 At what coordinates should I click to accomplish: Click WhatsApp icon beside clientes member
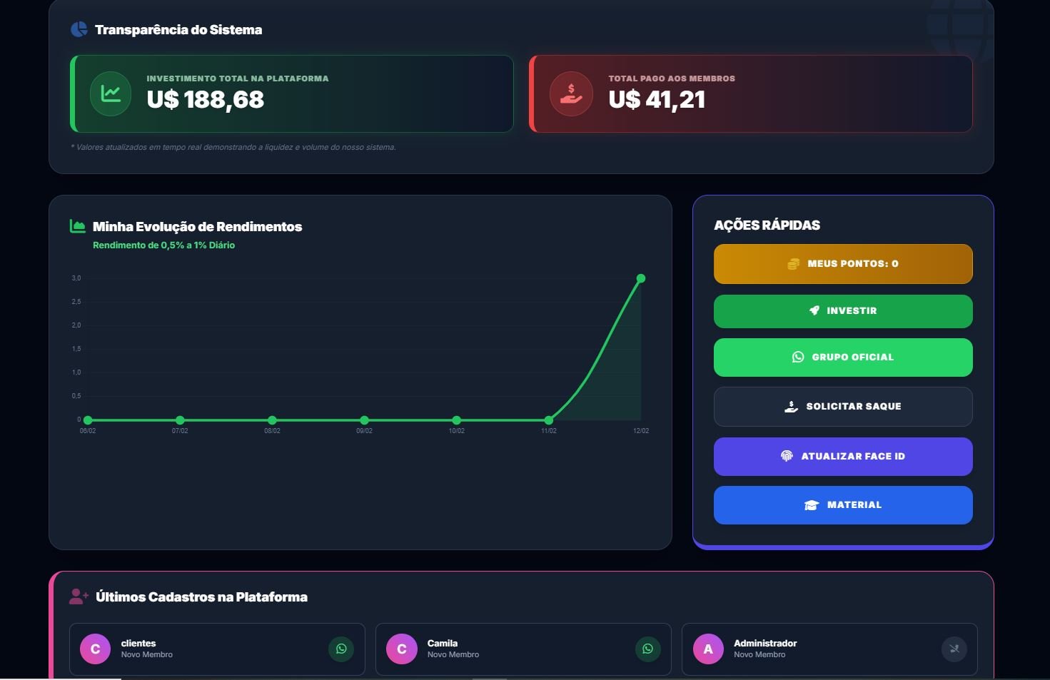(x=341, y=649)
